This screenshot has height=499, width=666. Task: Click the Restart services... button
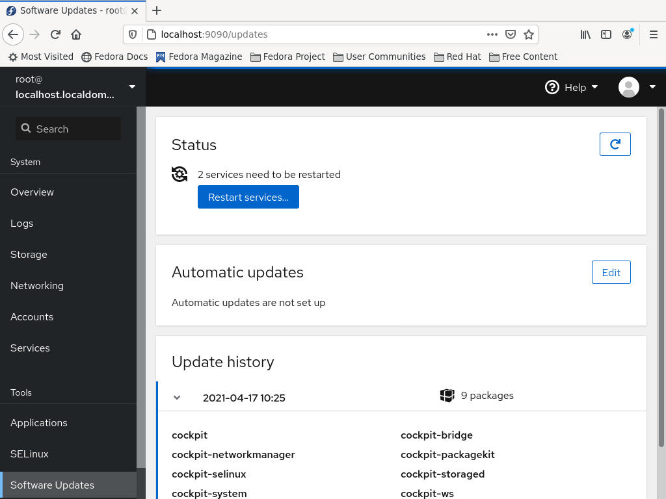248,197
